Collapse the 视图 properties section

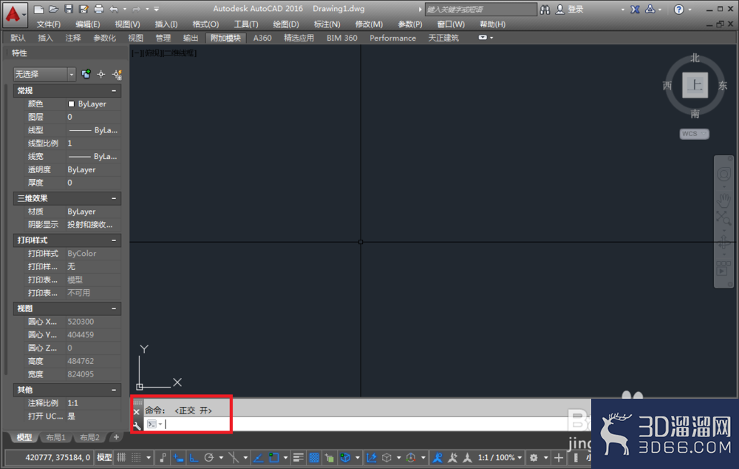(x=114, y=308)
